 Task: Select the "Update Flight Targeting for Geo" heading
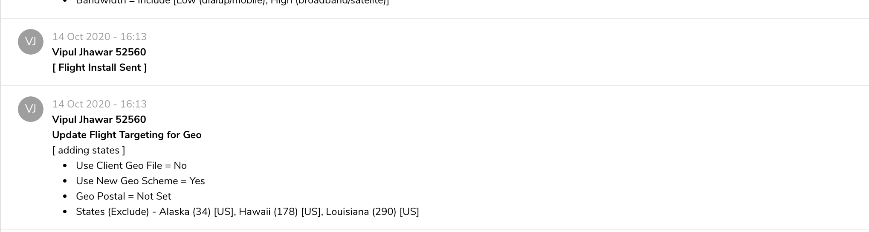pyautogui.click(x=127, y=135)
